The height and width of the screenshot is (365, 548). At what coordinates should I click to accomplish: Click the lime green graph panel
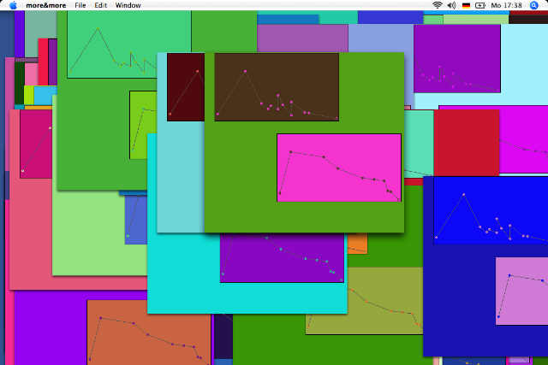[x=143, y=125]
